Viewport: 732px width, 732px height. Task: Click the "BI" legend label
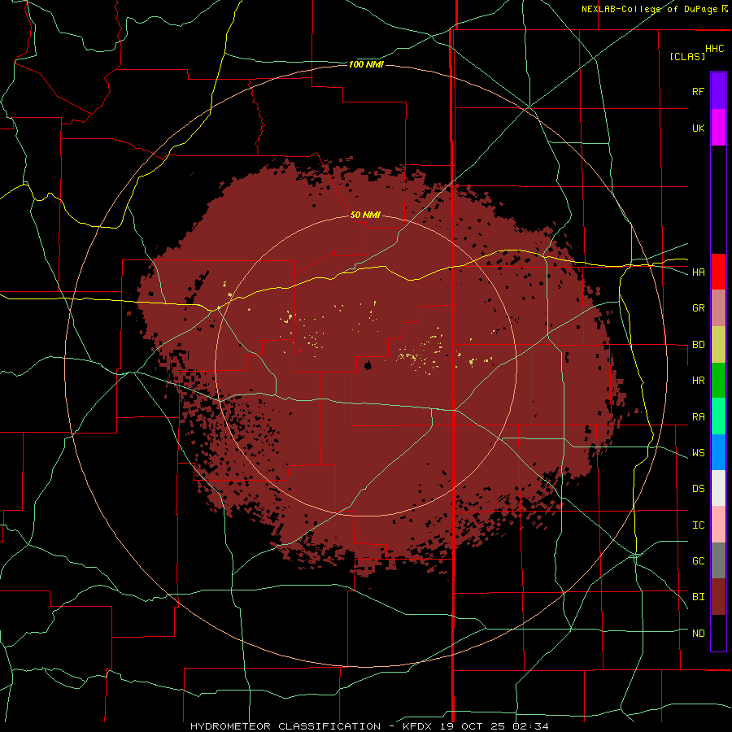tap(698, 597)
